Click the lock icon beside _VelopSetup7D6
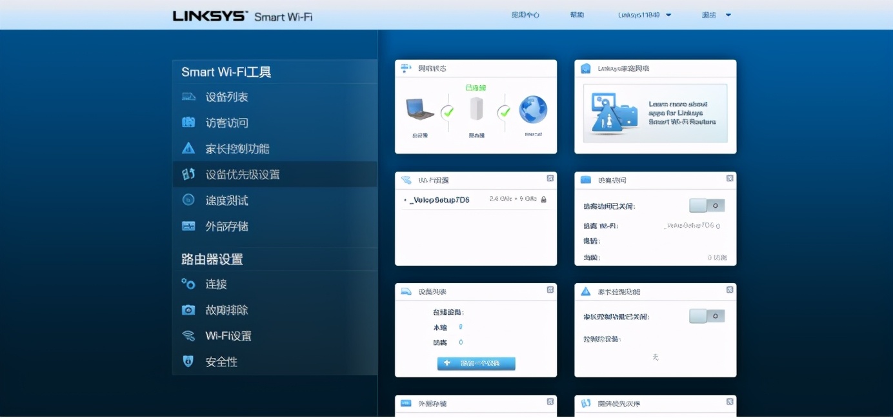893x418 pixels. click(544, 200)
